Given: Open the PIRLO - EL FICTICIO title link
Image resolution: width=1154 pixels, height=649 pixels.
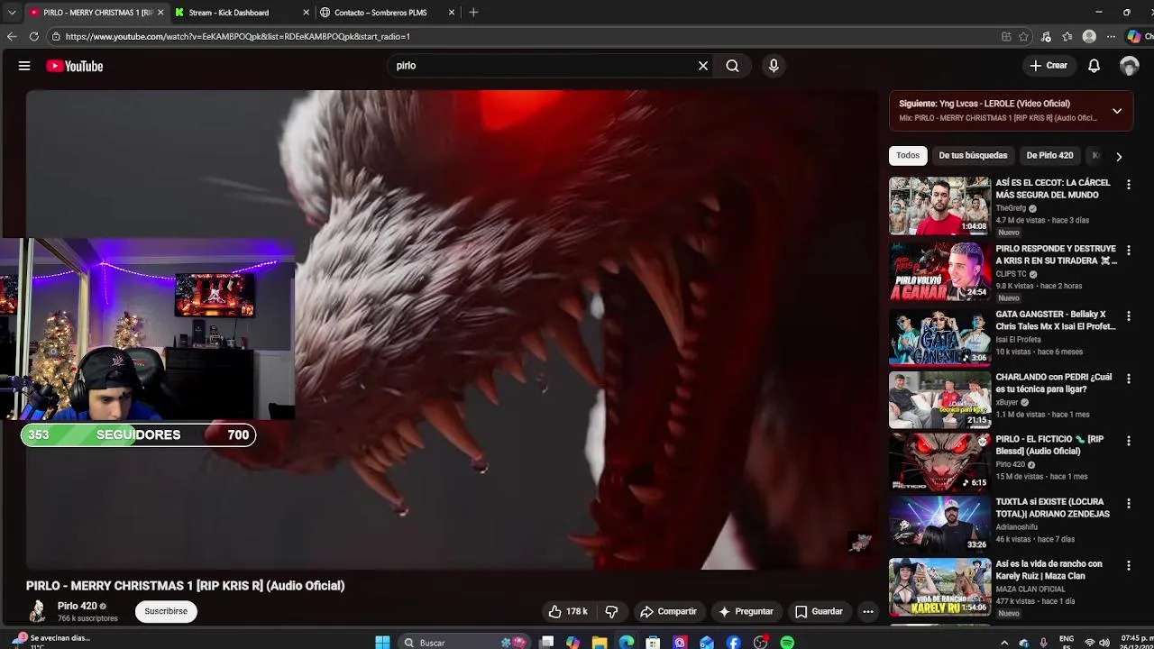Looking at the screenshot, I should click(x=1049, y=445).
